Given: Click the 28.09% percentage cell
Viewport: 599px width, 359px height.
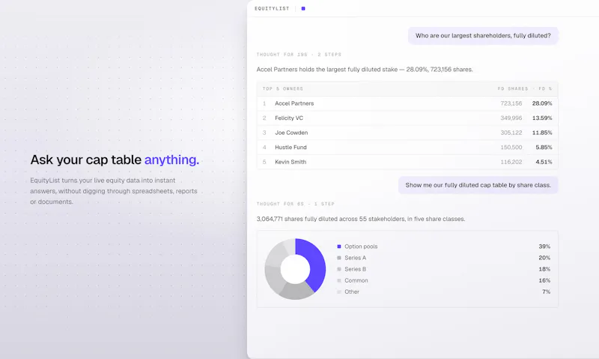Looking at the screenshot, I should (x=542, y=103).
